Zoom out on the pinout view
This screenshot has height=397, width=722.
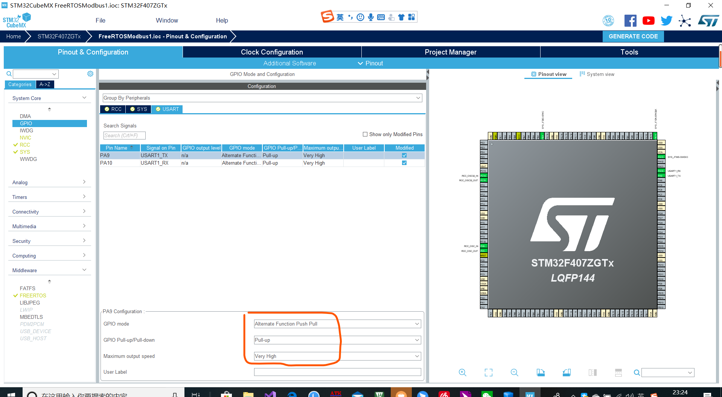click(x=514, y=372)
